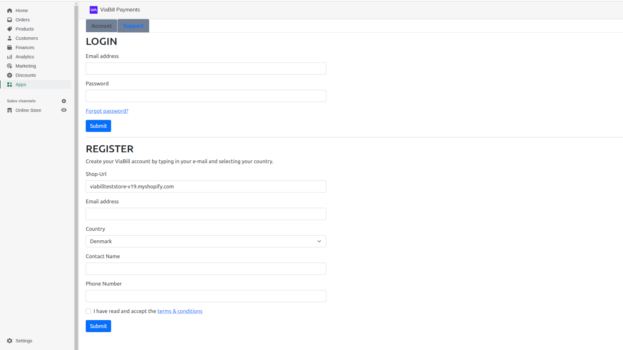Click the Products tag icon

coord(10,29)
